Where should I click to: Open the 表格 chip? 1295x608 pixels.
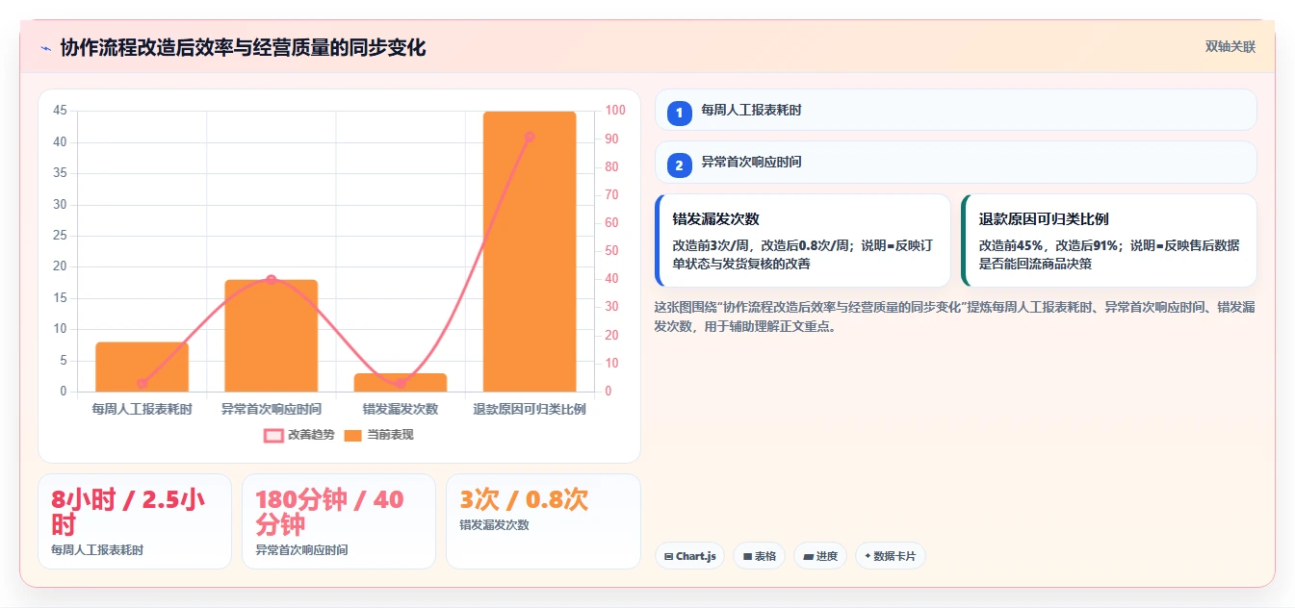pos(760,556)
